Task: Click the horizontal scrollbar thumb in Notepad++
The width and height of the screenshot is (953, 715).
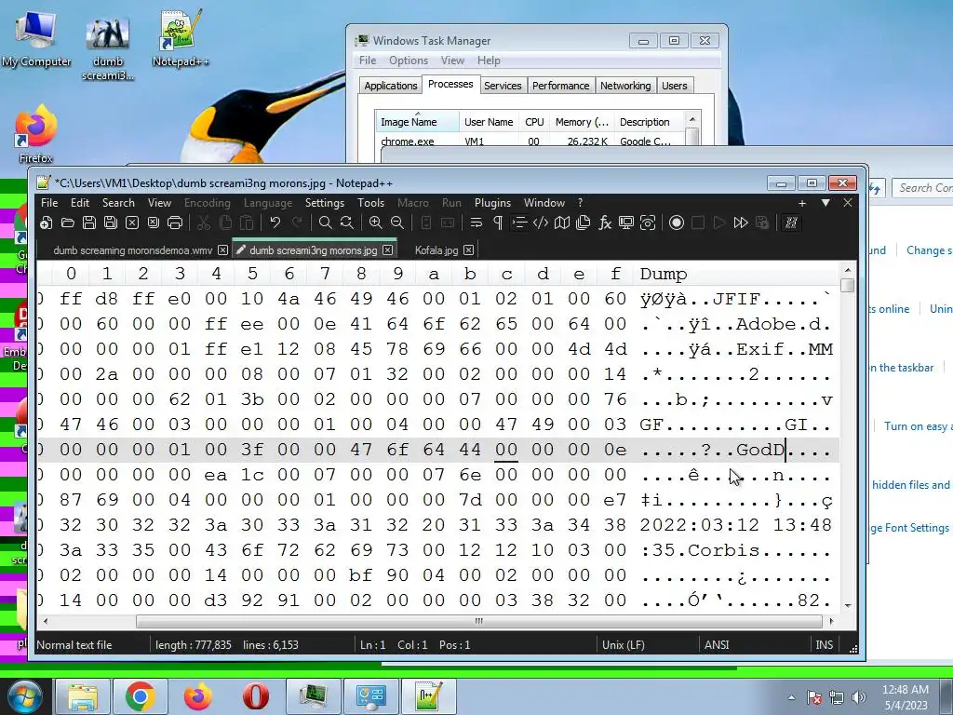Action: click(479, 621)
